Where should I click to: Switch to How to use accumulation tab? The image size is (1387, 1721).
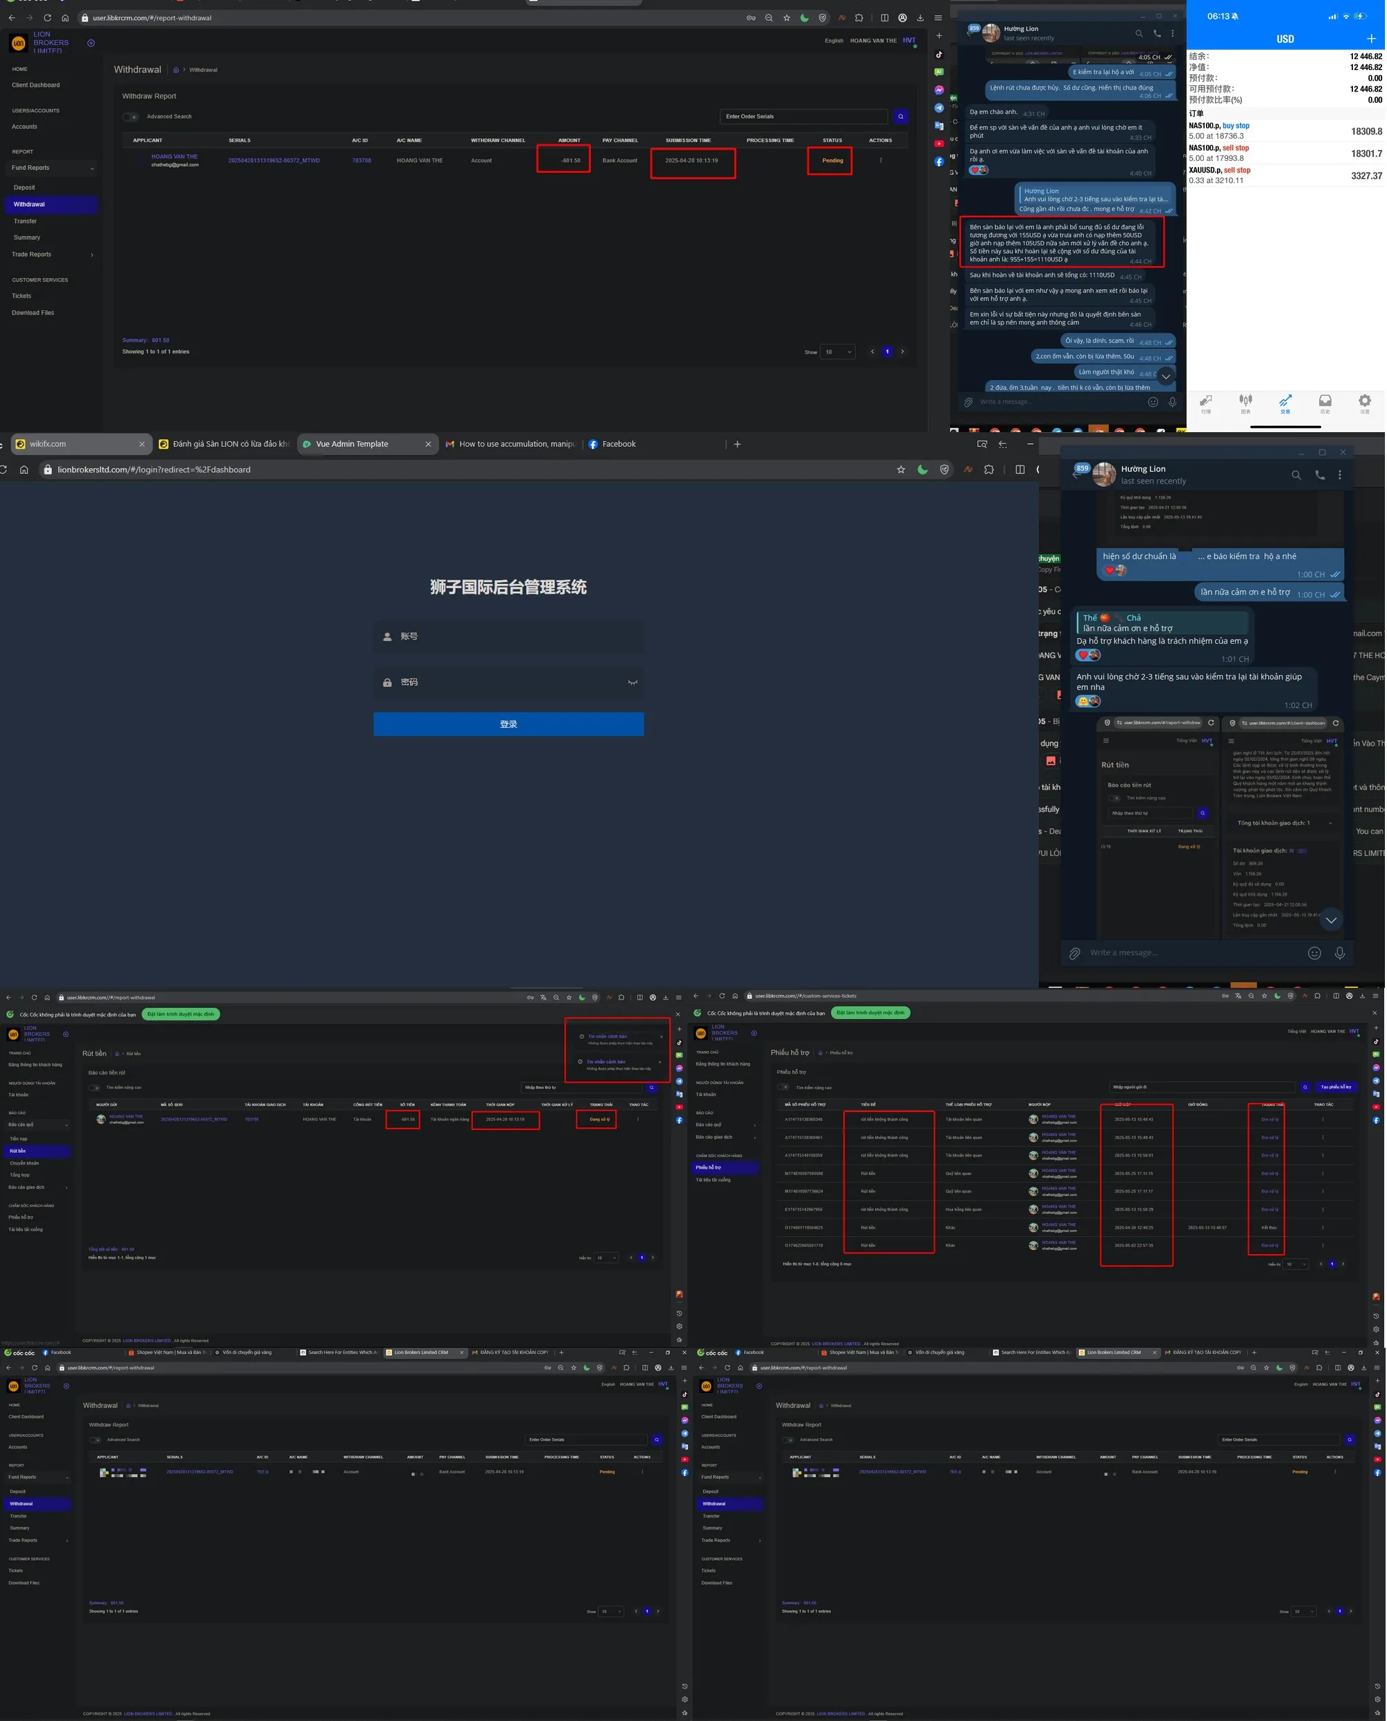tap(510, 444)
